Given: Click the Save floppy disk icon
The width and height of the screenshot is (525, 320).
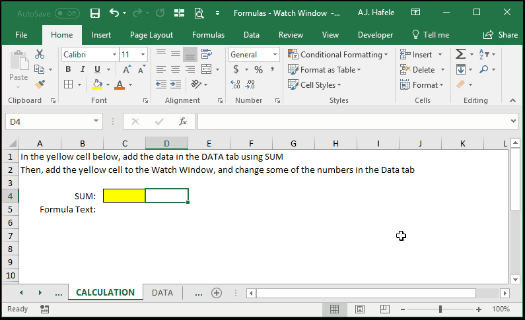Looking at the screenshot, I should pos(95,13).
